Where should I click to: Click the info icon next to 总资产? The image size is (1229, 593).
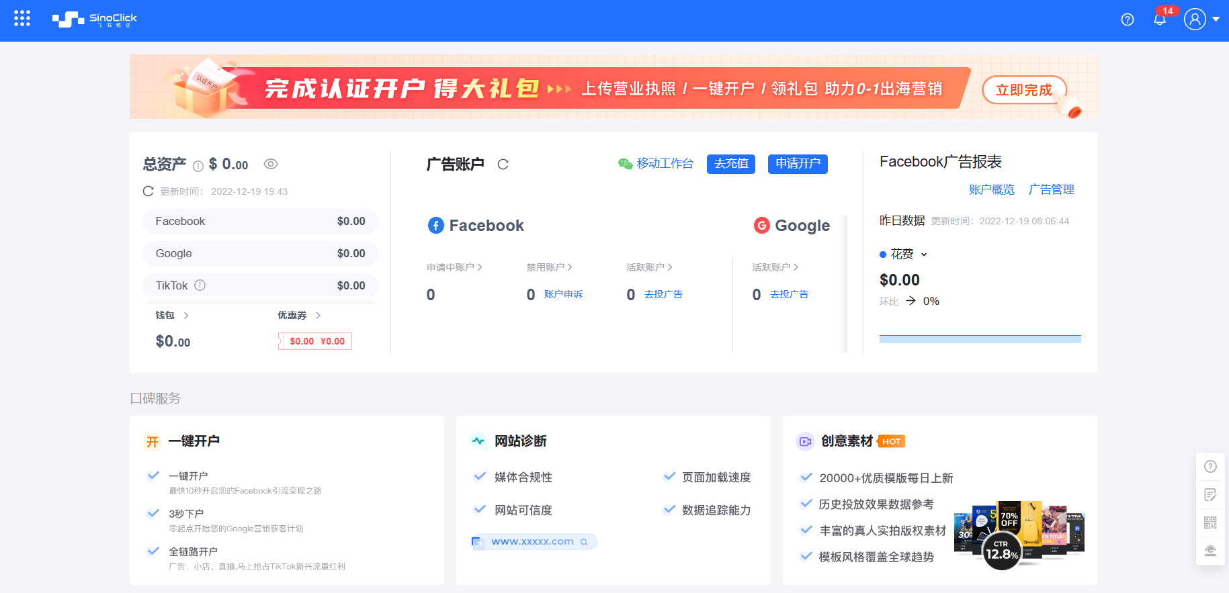point(198,166)
